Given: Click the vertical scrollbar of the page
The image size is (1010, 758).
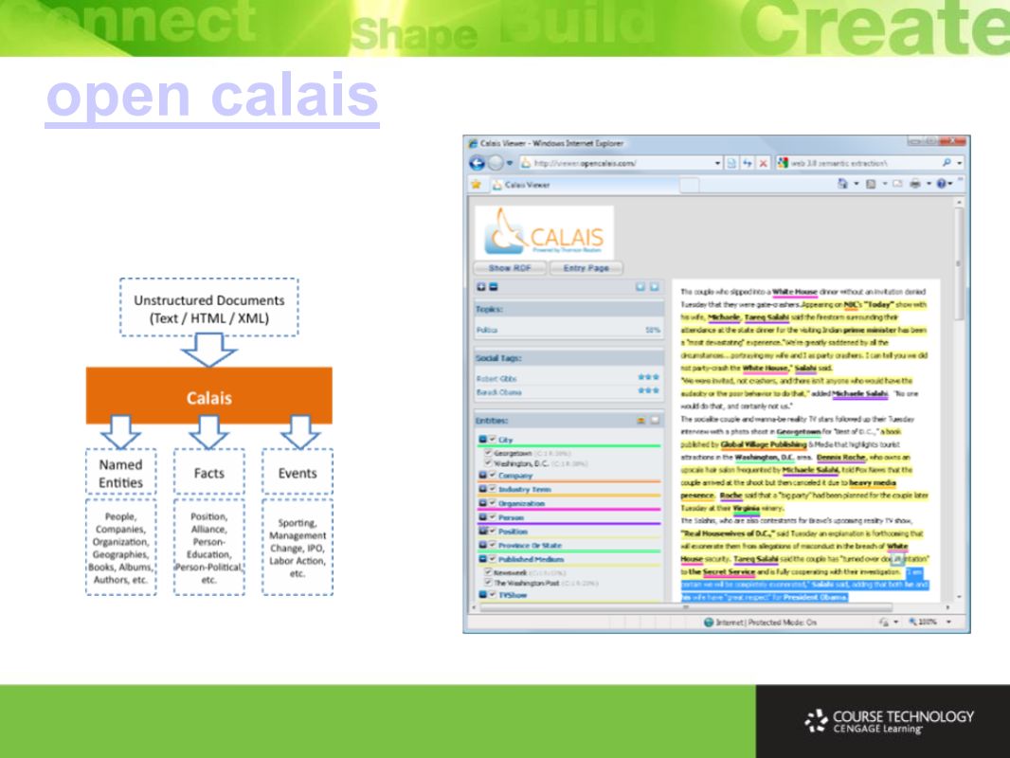Looking at the screenshot, I should pyautogui.click(x=959, y=399).
